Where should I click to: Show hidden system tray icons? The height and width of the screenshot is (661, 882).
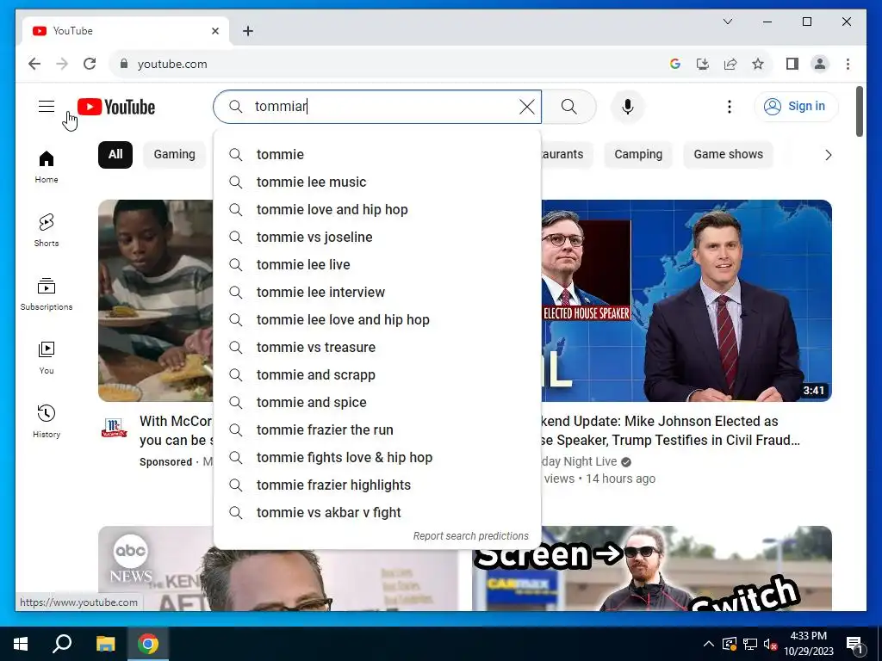tap(709, 644)
